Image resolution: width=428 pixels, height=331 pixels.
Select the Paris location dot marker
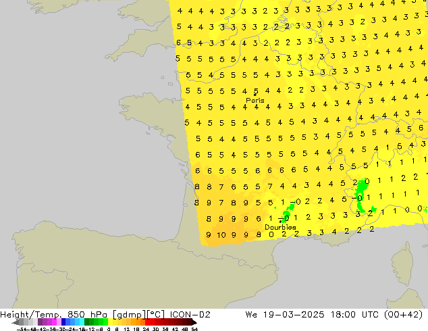coord(255,95)
